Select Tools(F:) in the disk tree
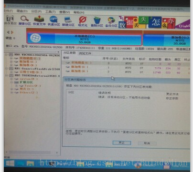The height and width of the screenshot is (172, 193). [x=32, y=86]
